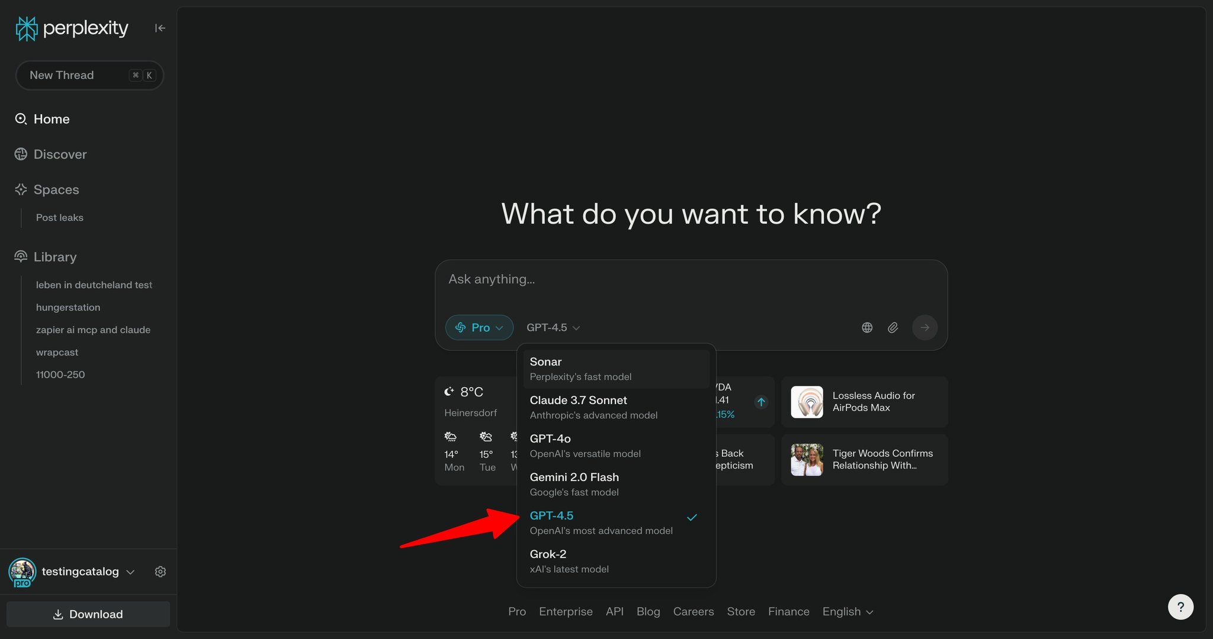Choose Claude 3.7 Sonnet model
This screenshot has width=1213, height=639.
coord(616,408)
